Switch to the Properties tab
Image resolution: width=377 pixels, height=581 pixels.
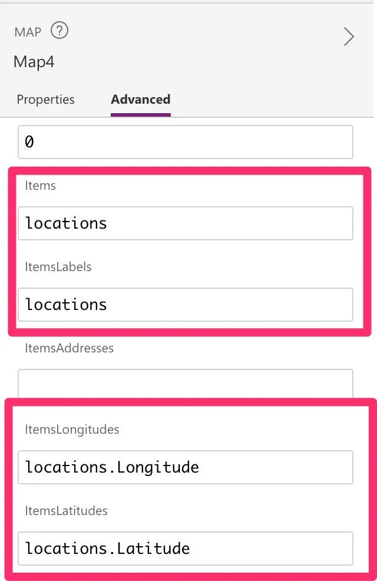pyautogui.click(x=45, y=100)
